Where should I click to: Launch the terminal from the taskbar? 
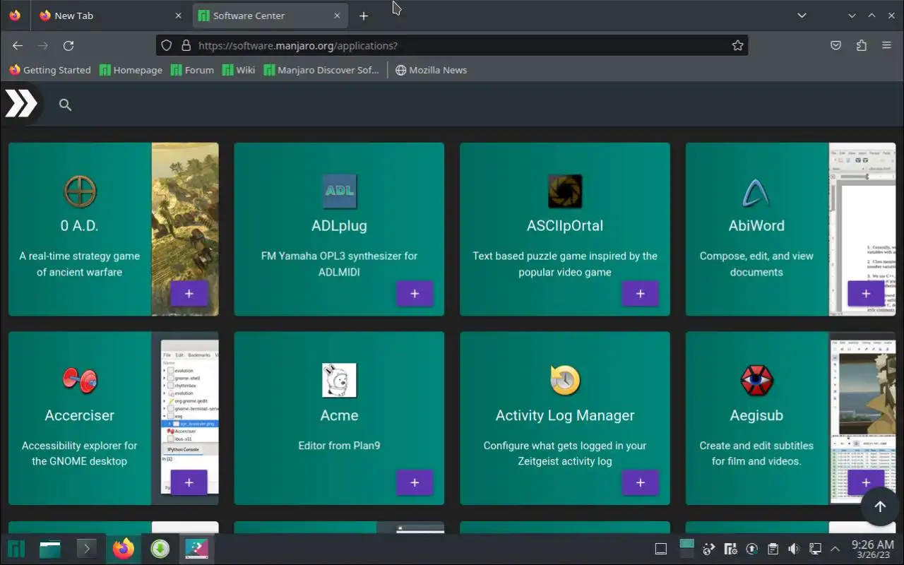86,549
